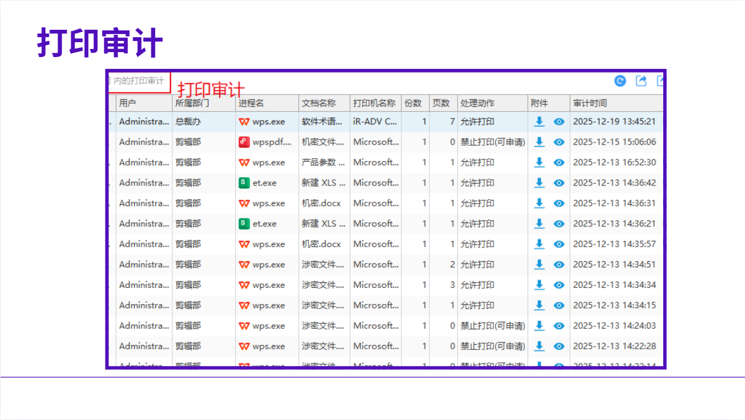Select the 机密.docx row at 14:35:57

point(321,244)
